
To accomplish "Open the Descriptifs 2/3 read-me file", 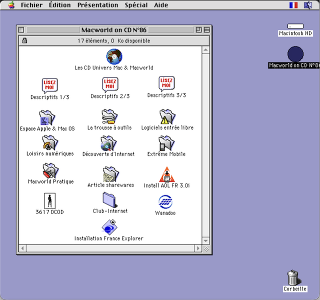I will coord(110,84).
